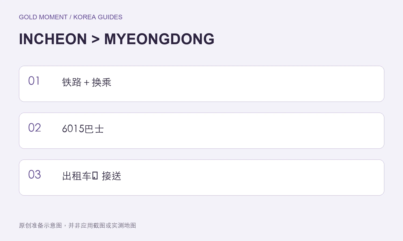This screenshot has width=403, height=241.
Task: Click empty area of the third card
Action: [242, 178]
